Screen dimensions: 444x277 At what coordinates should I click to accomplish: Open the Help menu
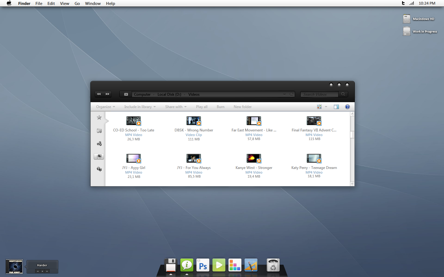tap(110, 3)
